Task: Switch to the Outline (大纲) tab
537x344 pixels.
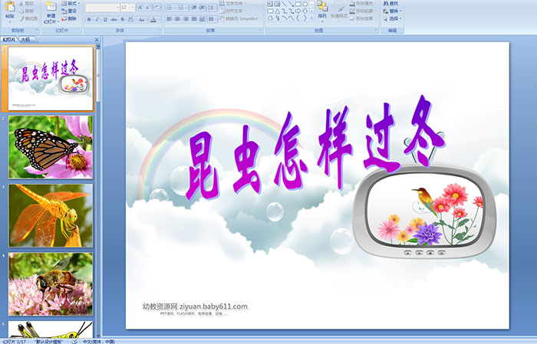Action: click(x=25, y=39)
